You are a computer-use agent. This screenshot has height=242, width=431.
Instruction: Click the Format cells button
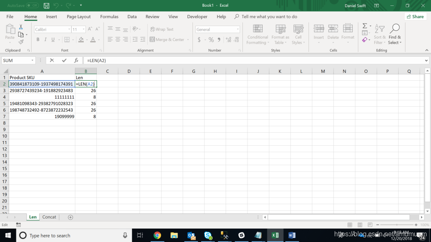[348, 34]
